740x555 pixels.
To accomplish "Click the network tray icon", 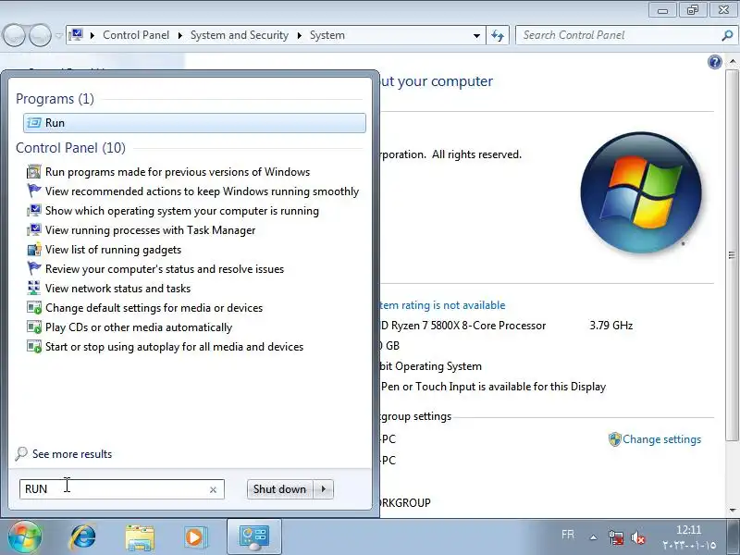I will [615, 537].
